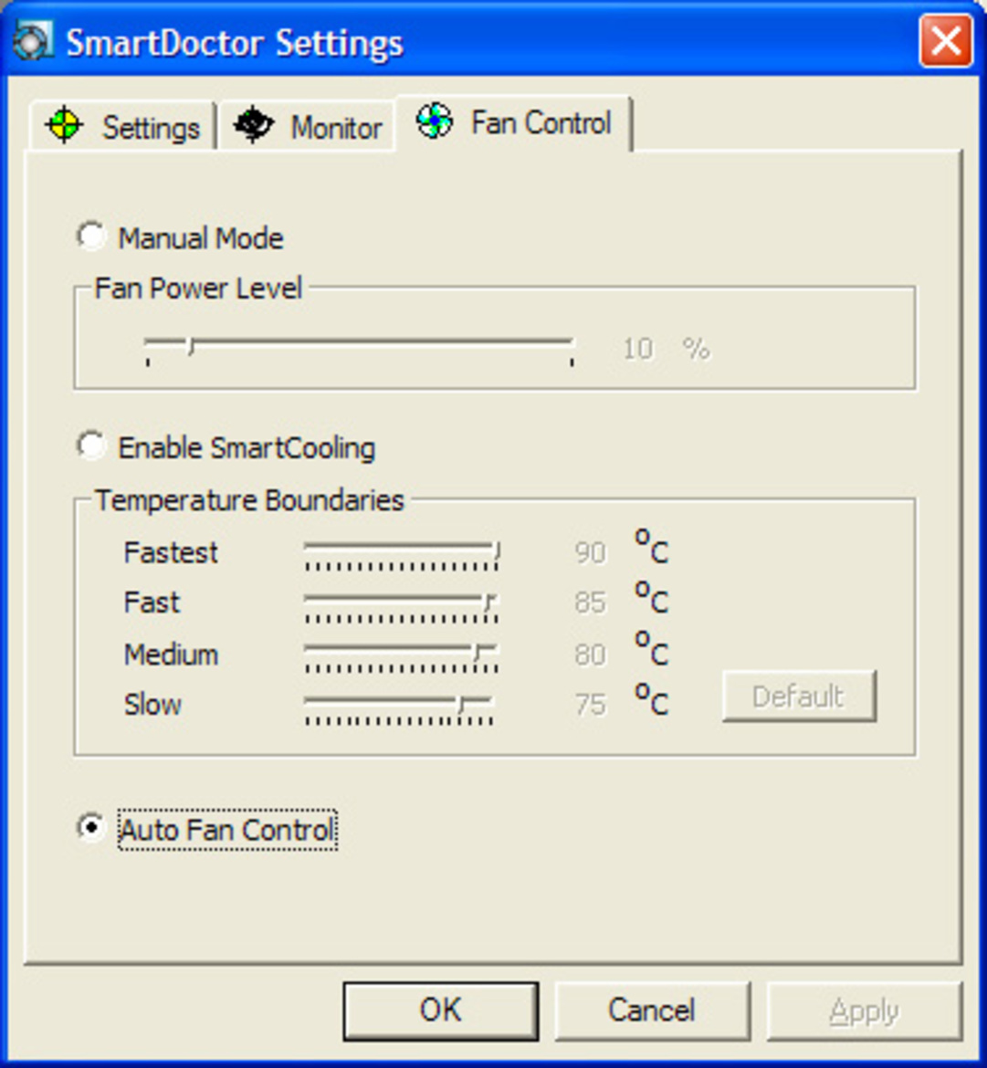The height and width of the screenshot is (1068, 987).
Task: Click the Settings tab crosshair icon
Action: [65, 126]
